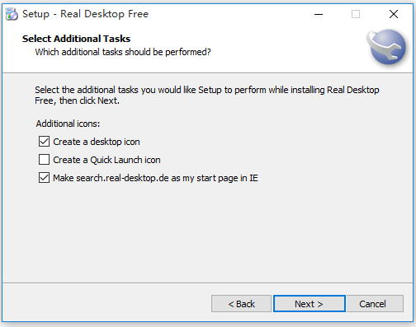Click the "Select Additional Tasks" heading
Viewport: 416px width, 327px height.
(76, 39)
